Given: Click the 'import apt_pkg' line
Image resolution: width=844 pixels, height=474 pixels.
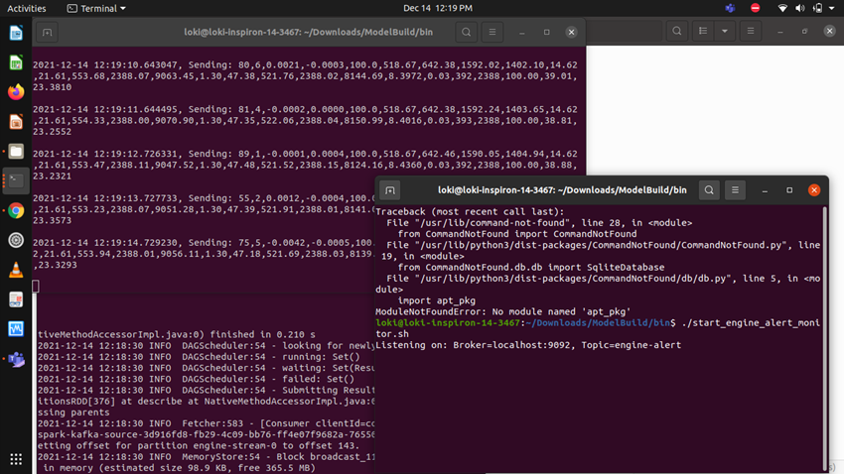Looking at the screenshot, I should click(x=437, y=300).
